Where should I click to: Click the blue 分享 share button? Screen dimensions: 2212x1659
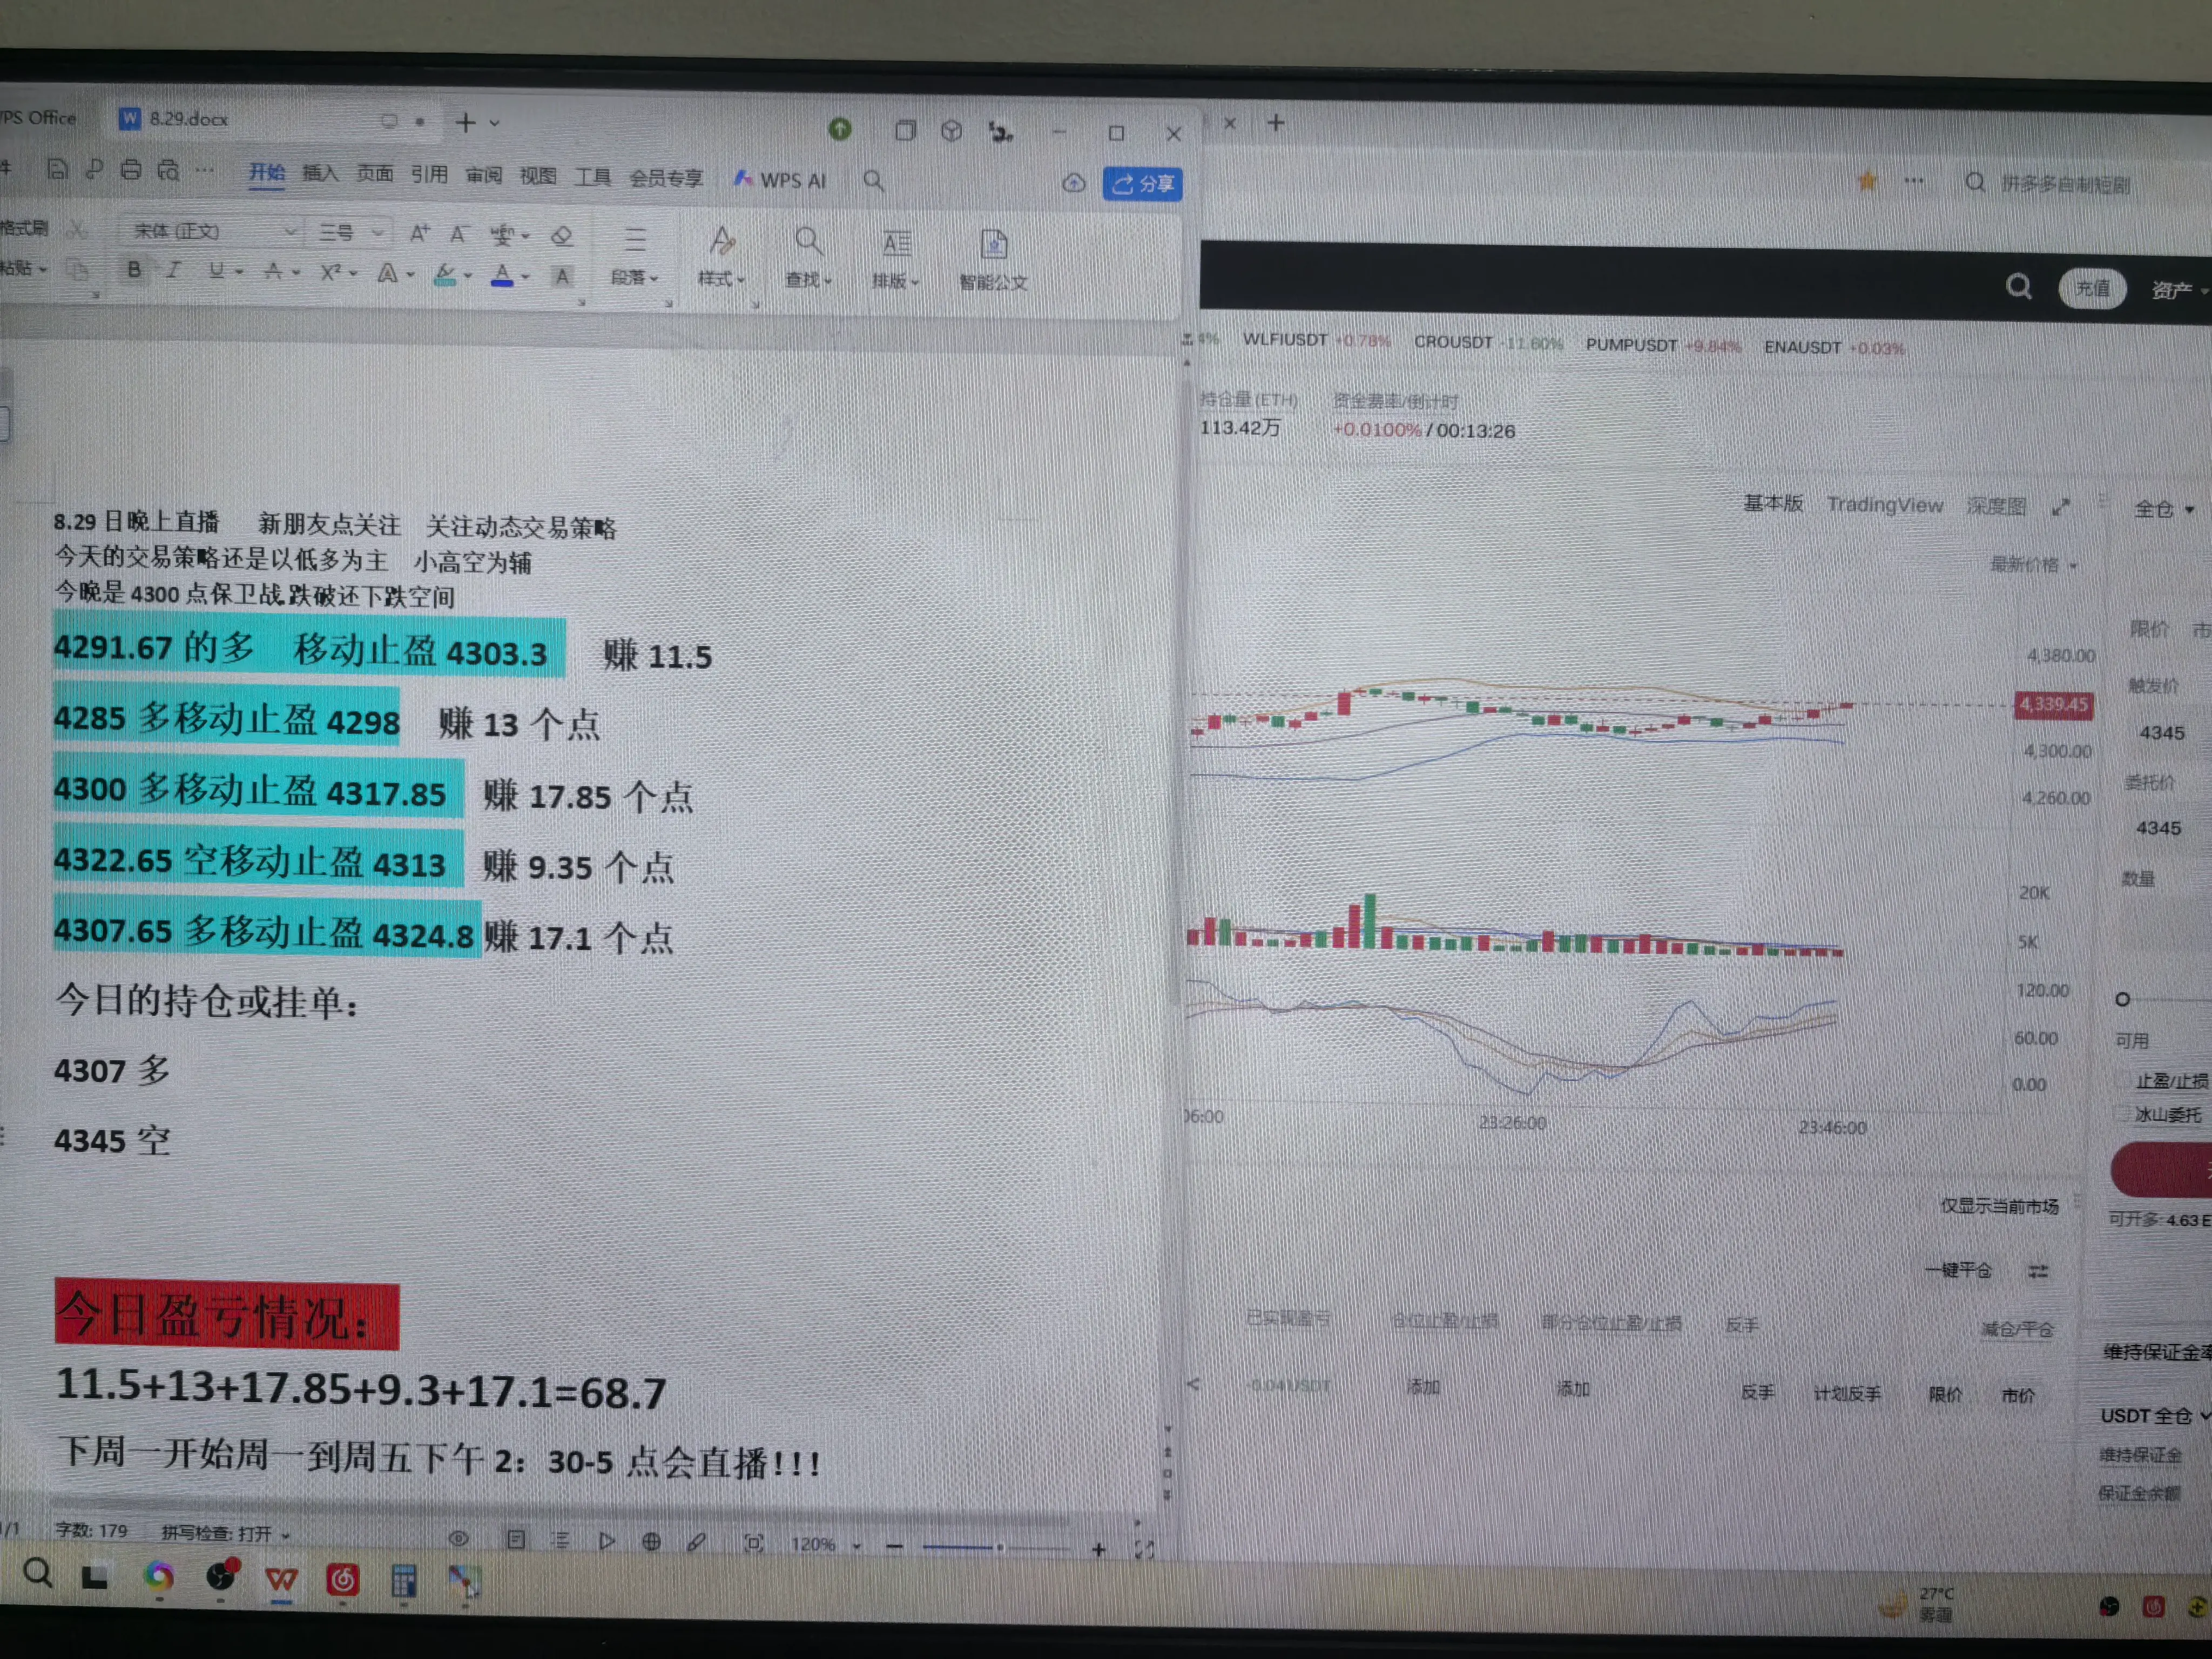coord(1142,184)
